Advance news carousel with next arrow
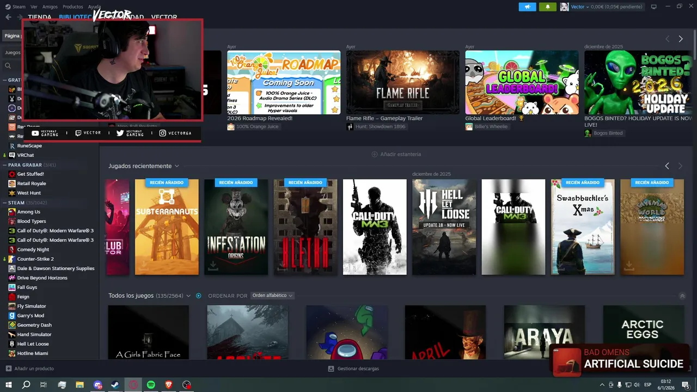Image resolution: width=697 pixels, height=392 pixels. point(680,39)
